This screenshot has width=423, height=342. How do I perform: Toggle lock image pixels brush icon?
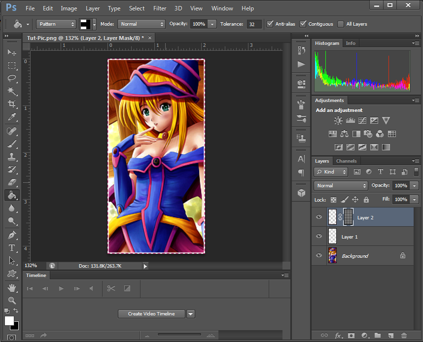click(344, 200)
